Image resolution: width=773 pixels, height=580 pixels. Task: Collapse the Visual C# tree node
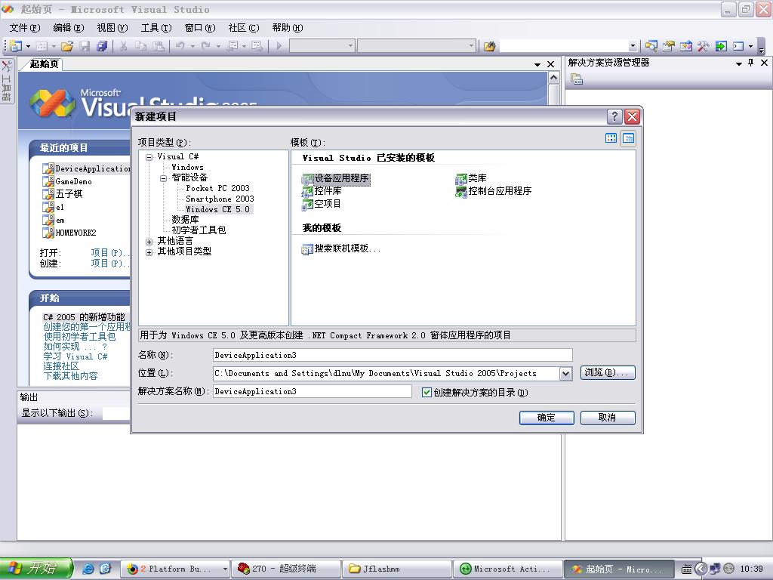[x=149, y=157]
